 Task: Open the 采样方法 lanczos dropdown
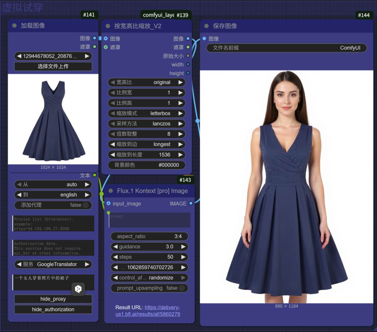pyautogui.click(x=146, y=124)
